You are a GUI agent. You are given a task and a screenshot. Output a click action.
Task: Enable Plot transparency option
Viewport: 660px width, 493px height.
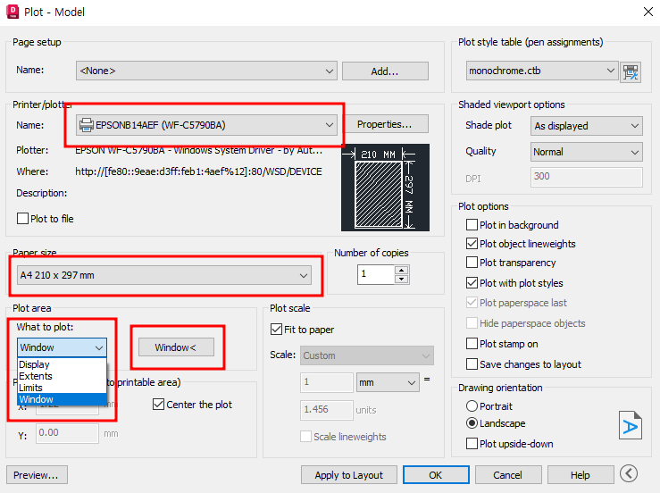coord(472,263)
